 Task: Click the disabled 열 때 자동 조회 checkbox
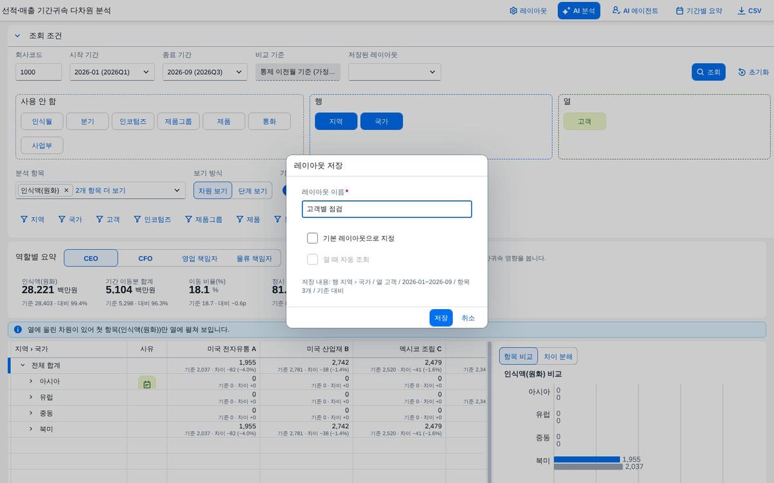[x=312, y=260]
